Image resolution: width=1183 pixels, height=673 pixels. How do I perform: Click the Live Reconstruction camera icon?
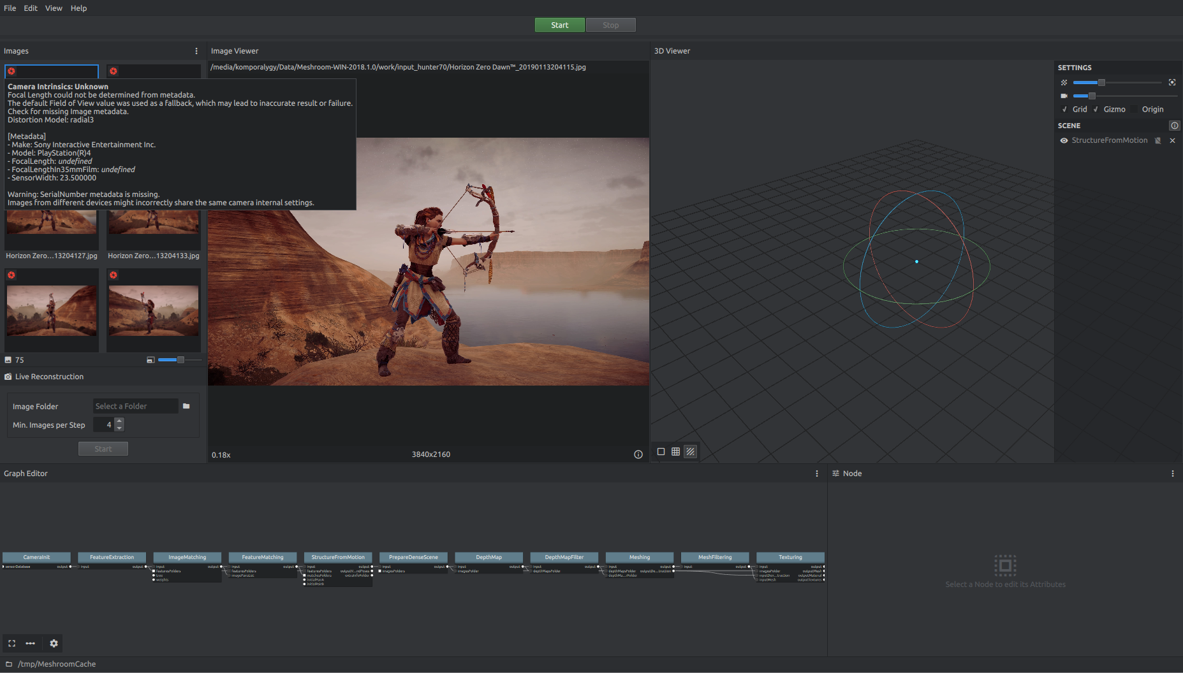[x=8, y=377]
